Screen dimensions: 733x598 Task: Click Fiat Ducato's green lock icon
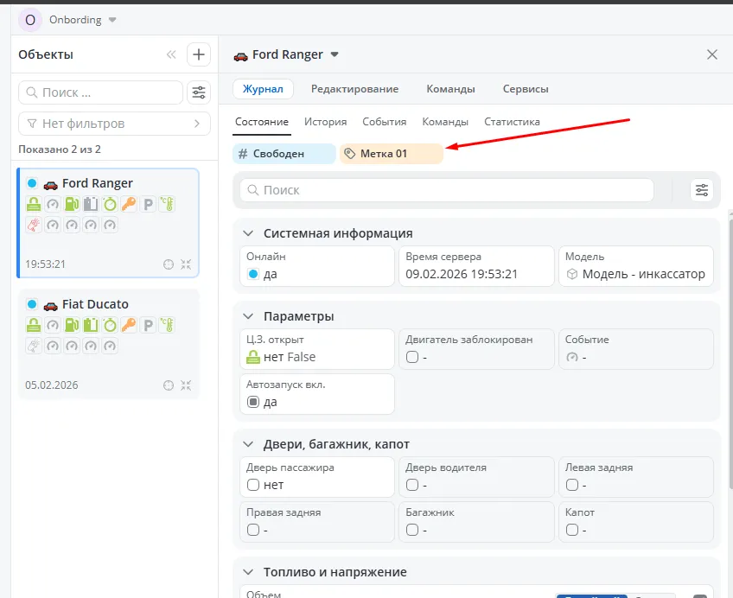34,326
